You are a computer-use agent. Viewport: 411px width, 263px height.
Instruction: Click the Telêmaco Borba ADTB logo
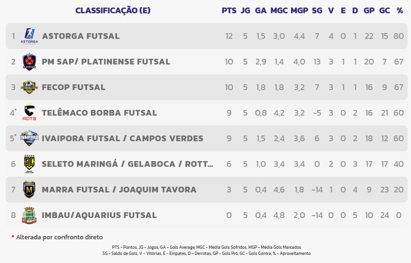(29, 113)
